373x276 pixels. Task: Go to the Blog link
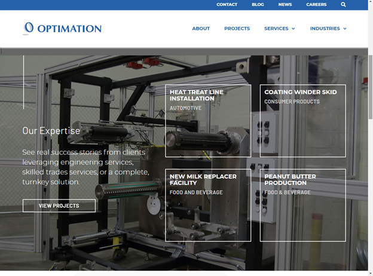(x=258, y=5)
